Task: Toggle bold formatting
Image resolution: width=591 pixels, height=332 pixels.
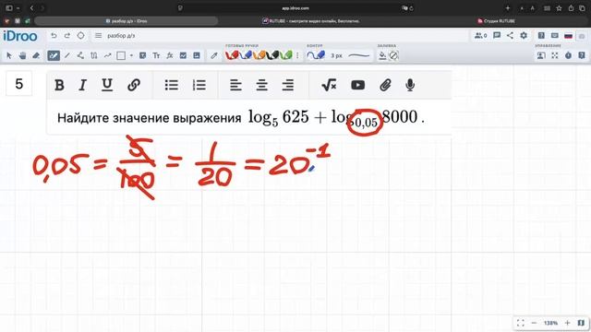Action: 59,85
